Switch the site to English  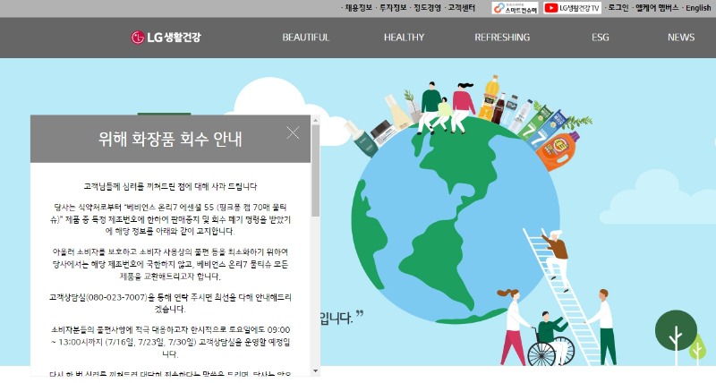(698, 8)
